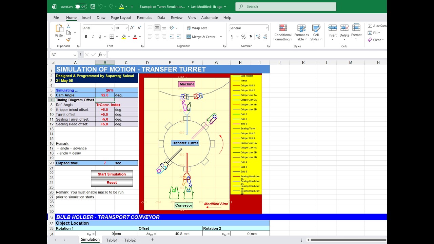Open the File menu tab
This screenshot has width=434, height=244.
click(56, 18)
